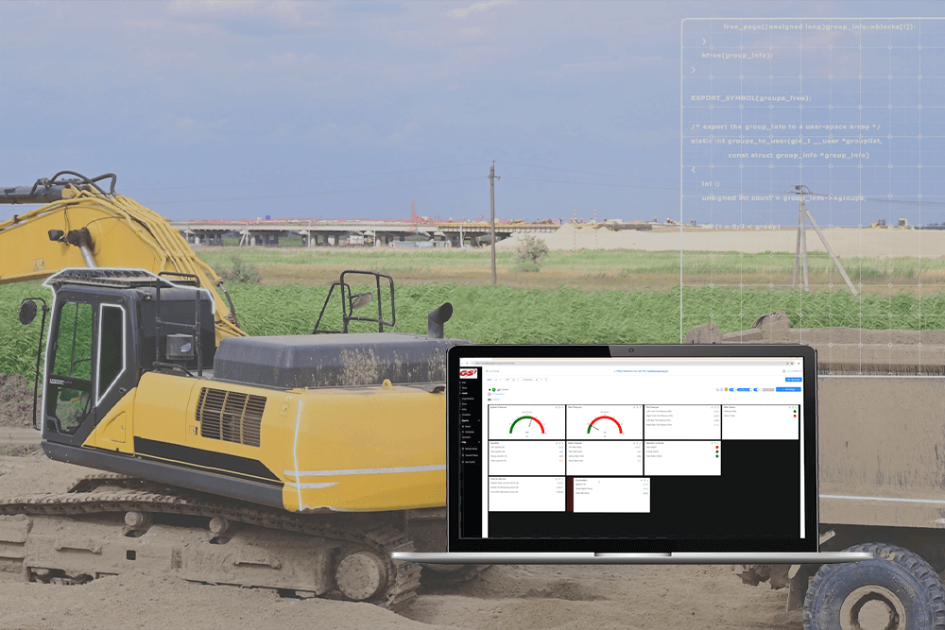945x630 pixels.
Task: Click the blue button at top right
Action: 792,379
